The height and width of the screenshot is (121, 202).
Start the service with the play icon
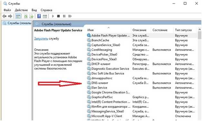[53, 16]
